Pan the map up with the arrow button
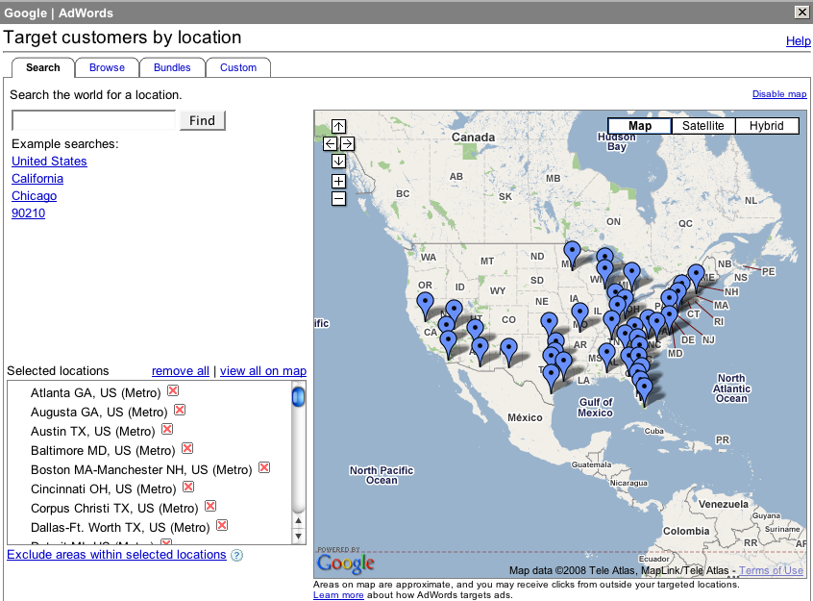This screenshot has height=601, width=813. (x=338, y=126)
